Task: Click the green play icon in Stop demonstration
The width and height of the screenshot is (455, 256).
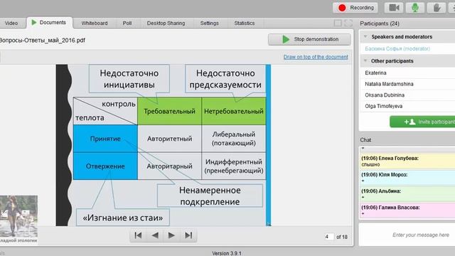Action: click(286, 39)
